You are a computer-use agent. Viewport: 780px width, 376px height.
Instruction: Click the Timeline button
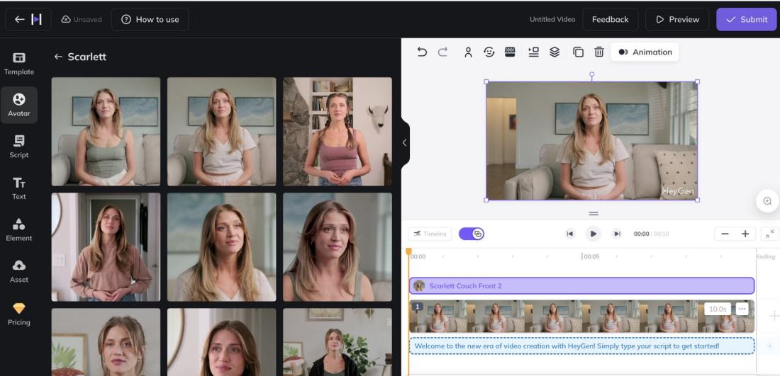[x=430, y=234]
